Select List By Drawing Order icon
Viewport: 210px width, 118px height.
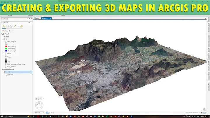4,26
